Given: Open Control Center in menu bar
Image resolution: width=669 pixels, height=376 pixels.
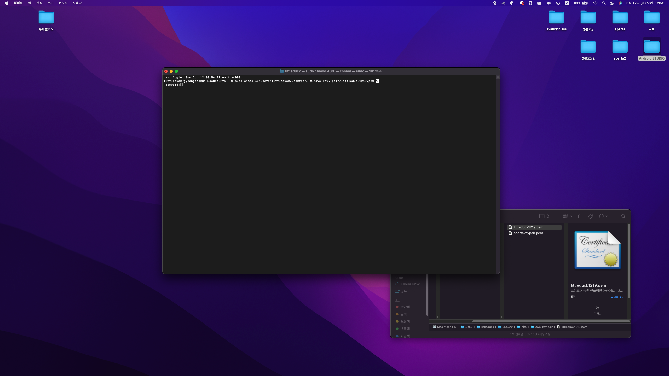Looking at the screenshot, I should pyautogui.click(x=612, y=3).
